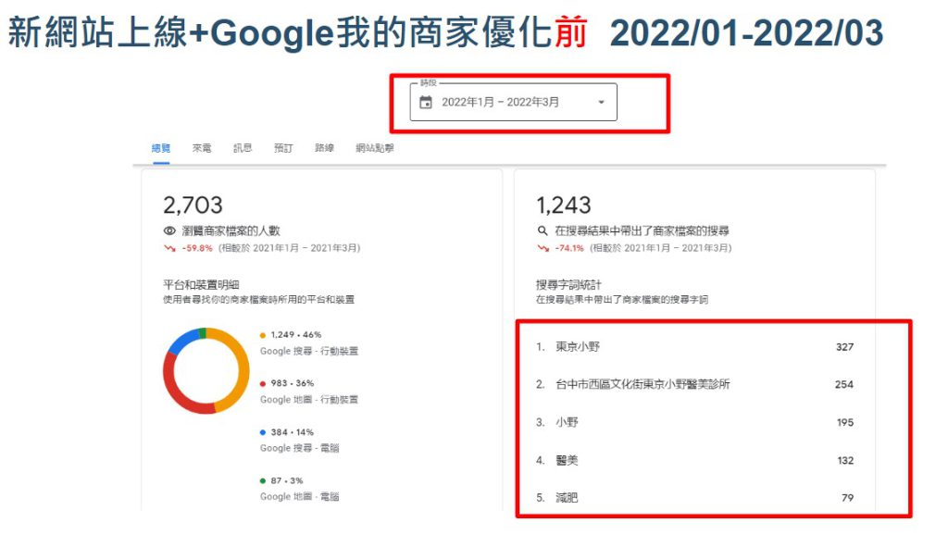Open the date range dropdown showing 2022年1月 – 2022年3月
Screen dimensions: 948x535
pyautogui.click(x=601, y=103)
